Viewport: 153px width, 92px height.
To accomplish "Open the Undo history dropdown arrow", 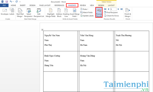I will click(13, 2).
